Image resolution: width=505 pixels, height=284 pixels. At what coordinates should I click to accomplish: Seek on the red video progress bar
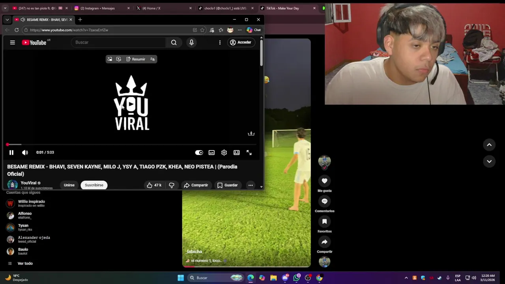(x=132, y=145)
